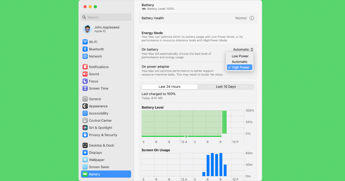345x181 pixels.
Task: Click Notifications label in sidebar
Action: pyautogui.click(x=99, y=67)
